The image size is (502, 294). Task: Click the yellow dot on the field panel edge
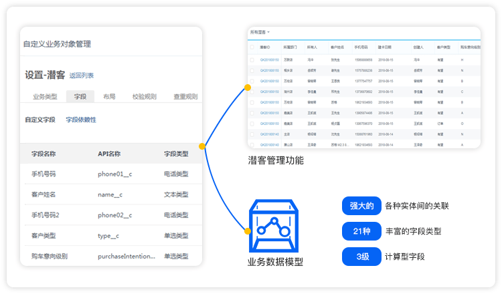point(201,146)
